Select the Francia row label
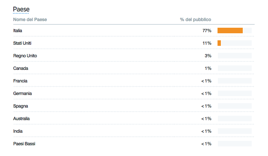 point(20,81)
